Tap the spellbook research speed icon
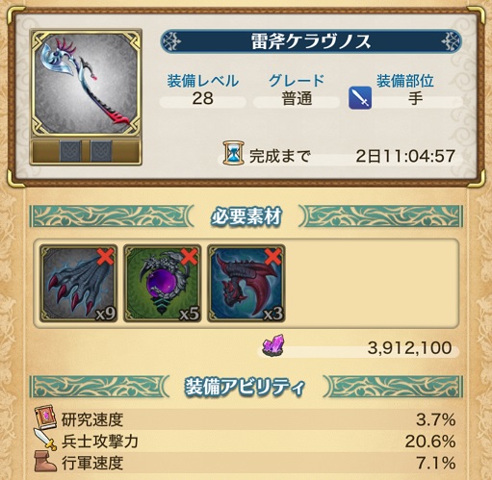This screenshot has height=480, width=492. click(x=45, y=417)
